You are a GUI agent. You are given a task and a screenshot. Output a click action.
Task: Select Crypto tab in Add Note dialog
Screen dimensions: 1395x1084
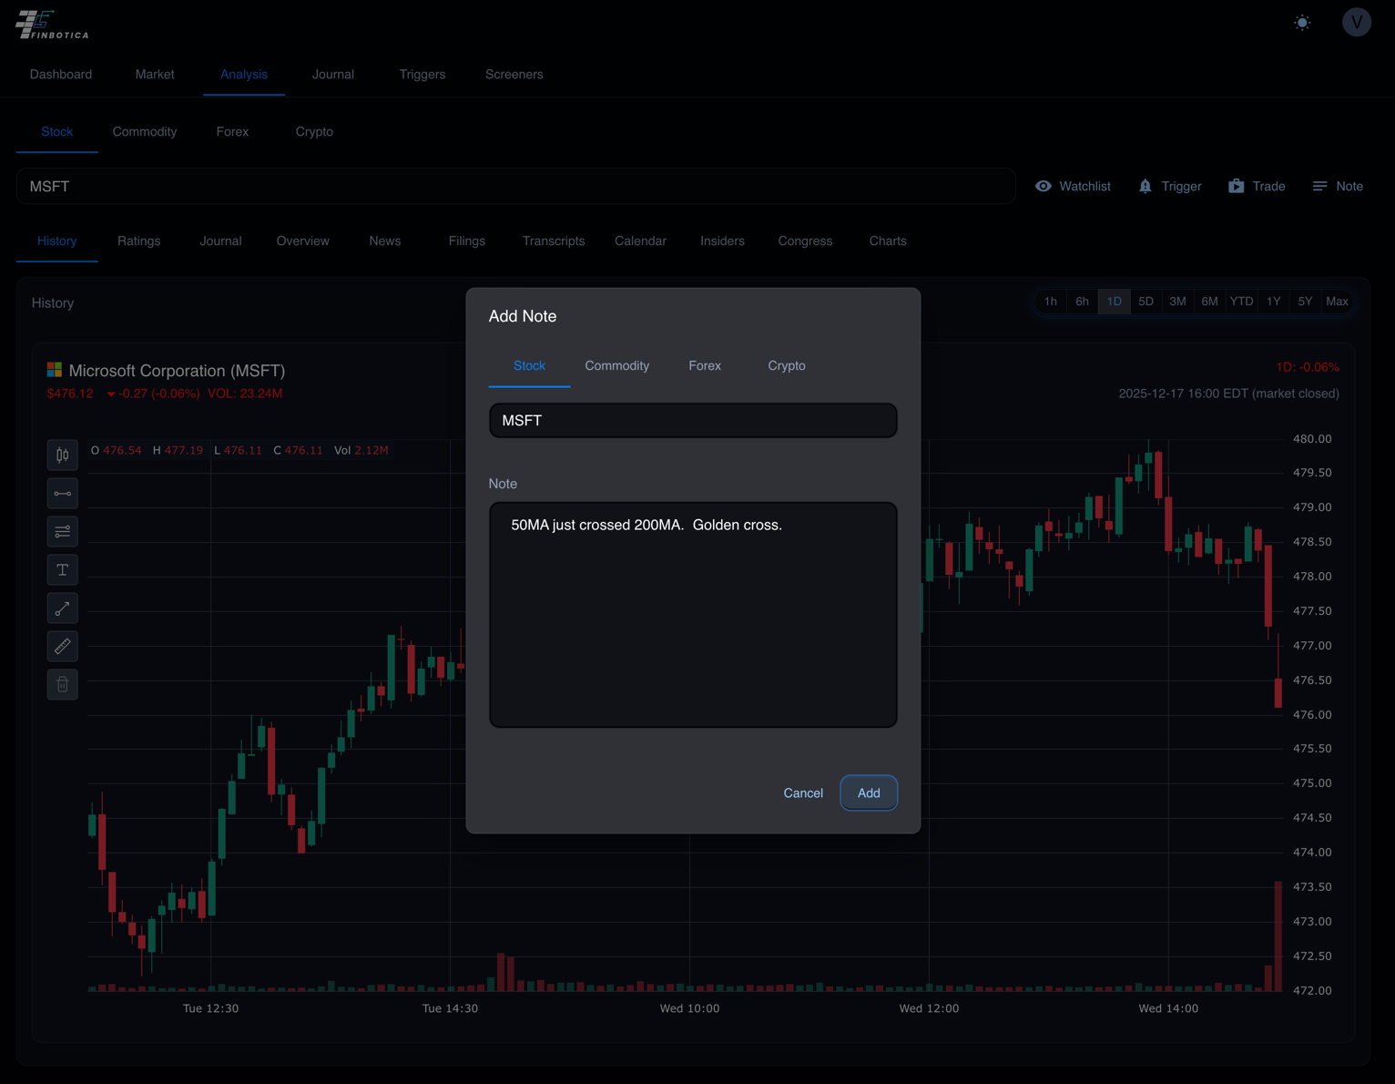786,366
